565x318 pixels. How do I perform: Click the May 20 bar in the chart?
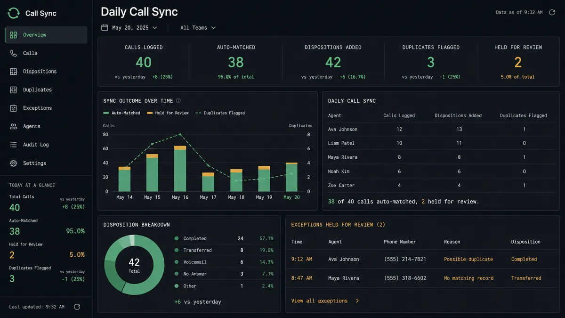(x=291, y=177)
